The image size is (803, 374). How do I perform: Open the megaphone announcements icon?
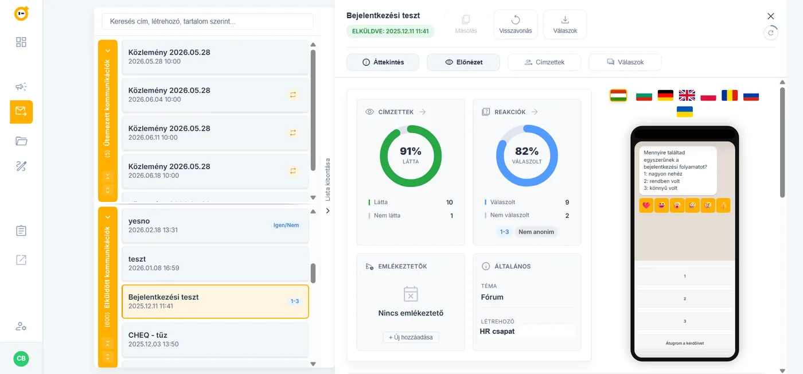pos(21,87)
